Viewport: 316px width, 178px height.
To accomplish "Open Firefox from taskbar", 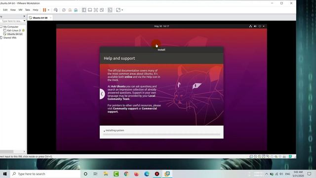I will coord(136,174).
